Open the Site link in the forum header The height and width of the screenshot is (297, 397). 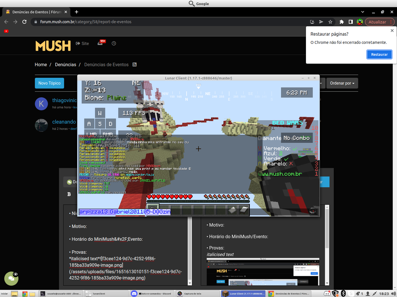click(82, 43)
